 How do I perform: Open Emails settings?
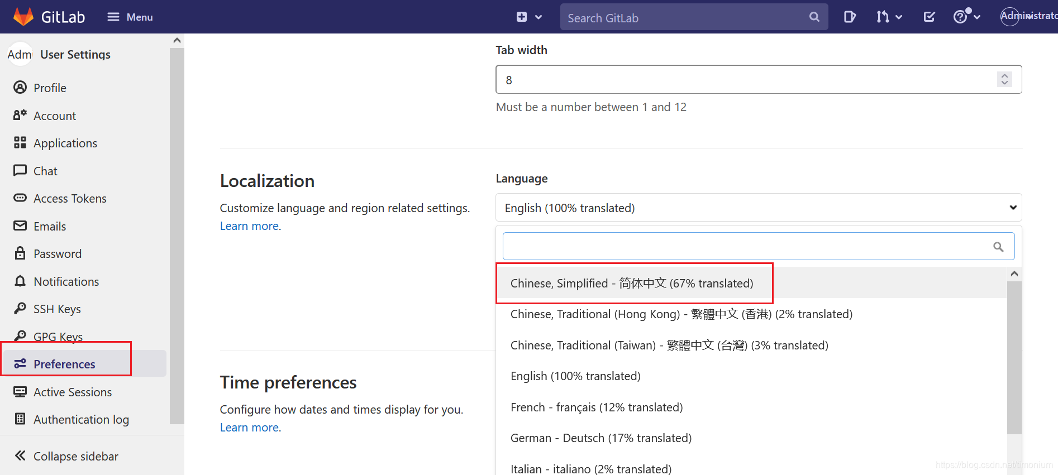point(50,226)
